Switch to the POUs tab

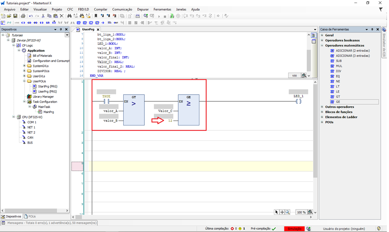30,217
